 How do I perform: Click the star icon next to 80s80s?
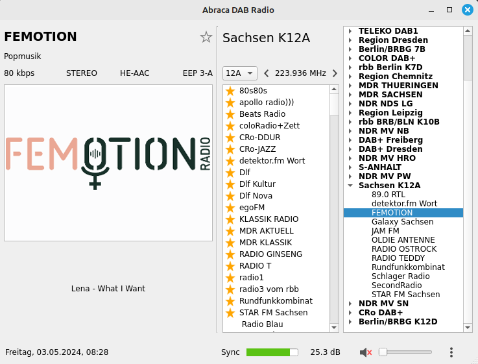[x=230, y=91]
